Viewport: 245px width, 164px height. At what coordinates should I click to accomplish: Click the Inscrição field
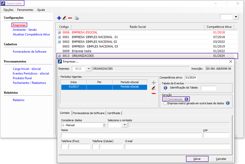[219, 69]
